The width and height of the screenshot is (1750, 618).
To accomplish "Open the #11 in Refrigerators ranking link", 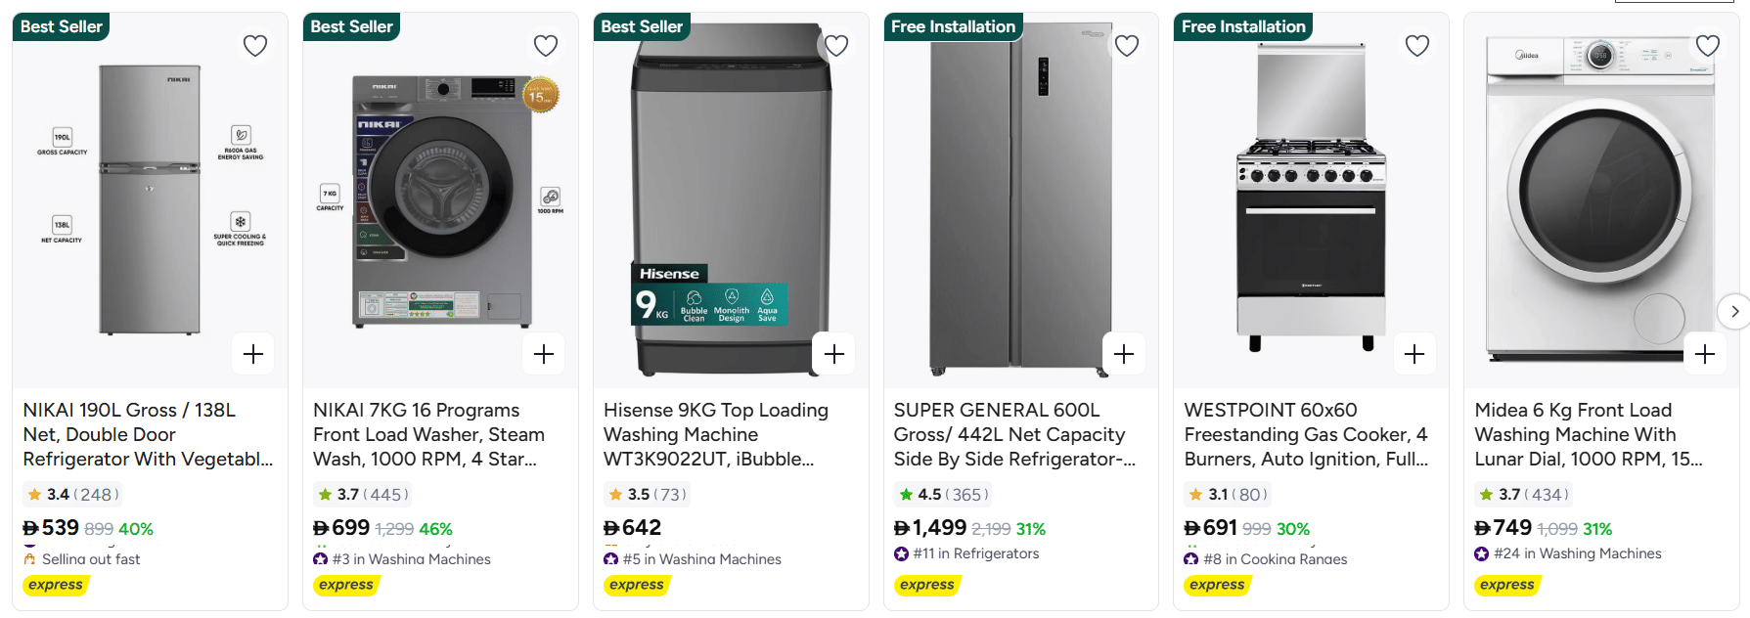I will click(975, 553).
